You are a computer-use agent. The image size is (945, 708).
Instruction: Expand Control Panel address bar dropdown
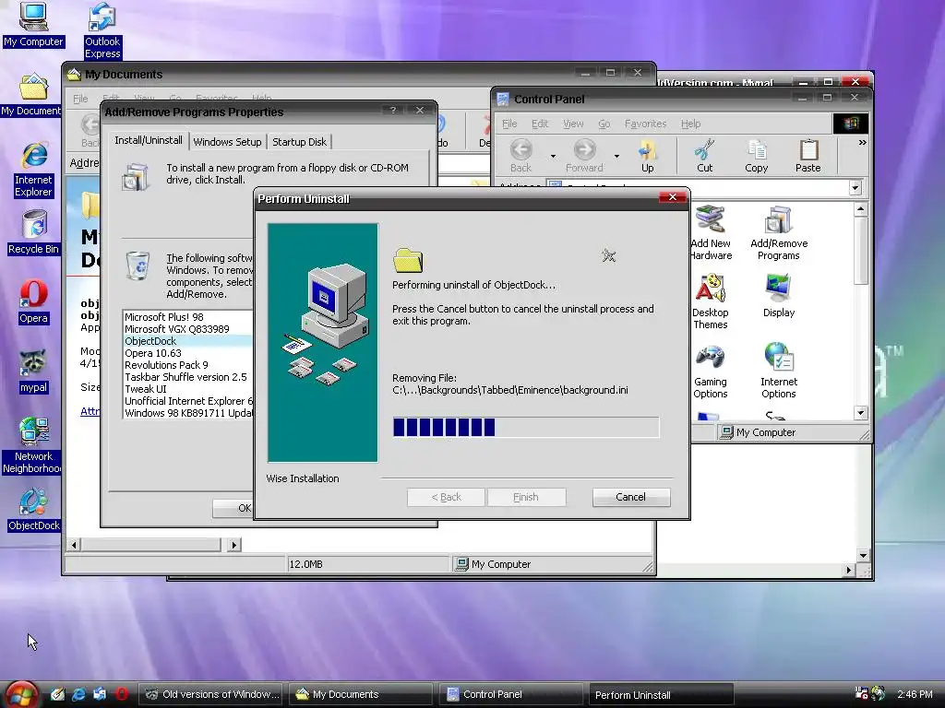coord(855,187)
